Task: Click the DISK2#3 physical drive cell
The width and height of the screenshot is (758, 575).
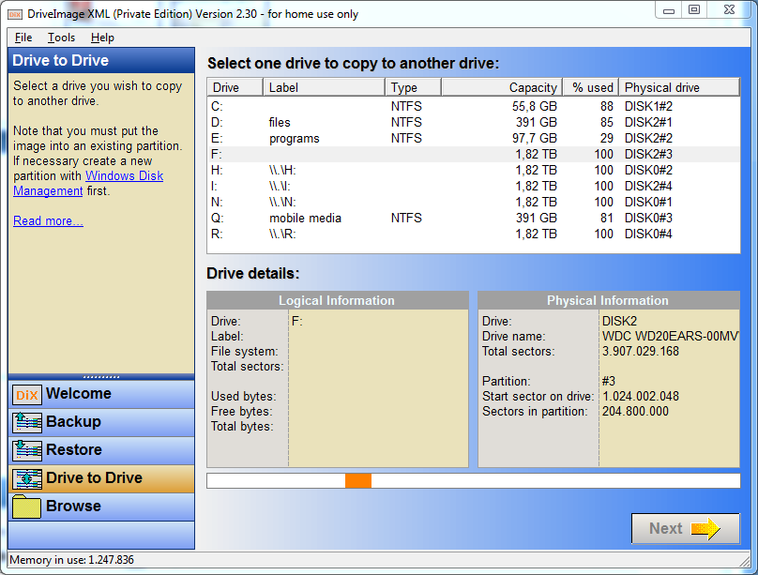Action: coord(648,154)
